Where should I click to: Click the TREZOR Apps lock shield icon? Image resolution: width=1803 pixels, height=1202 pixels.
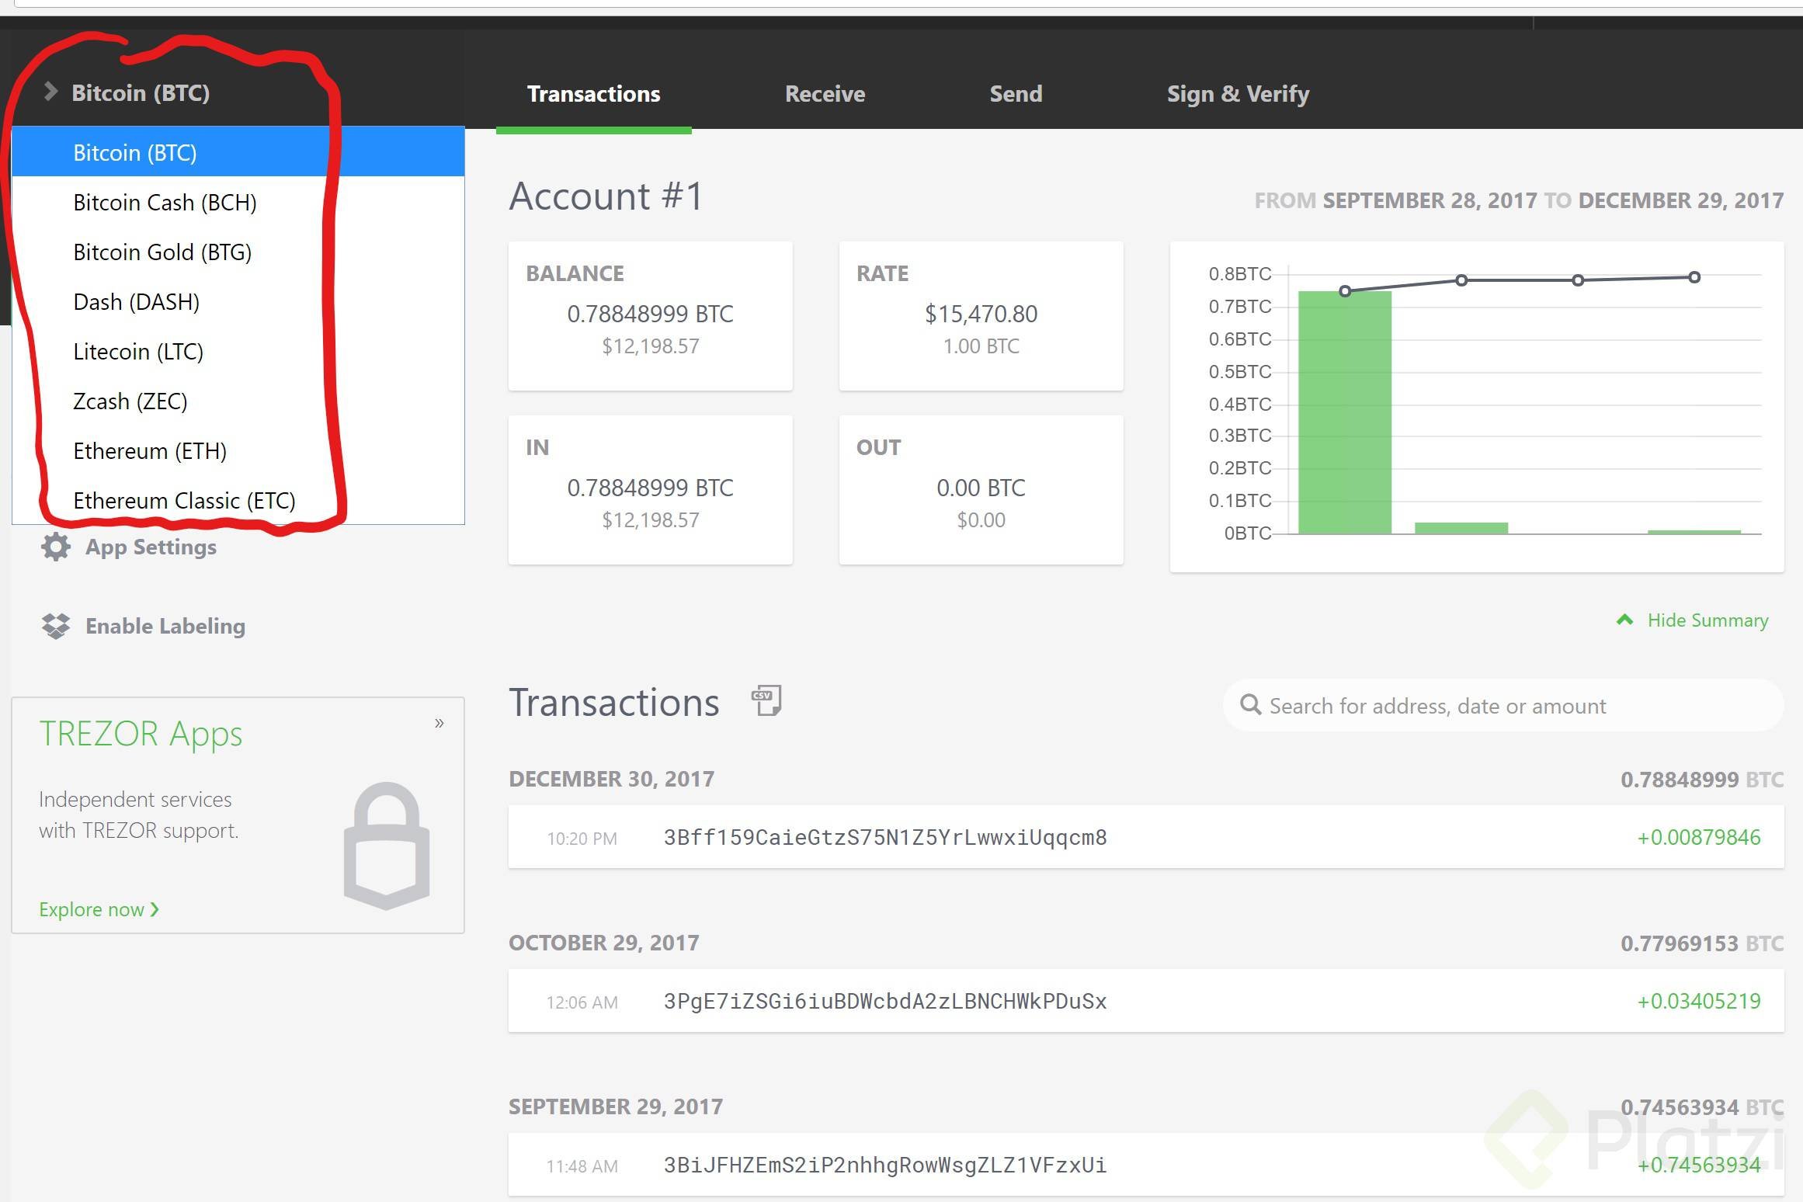tap(386, 846)
